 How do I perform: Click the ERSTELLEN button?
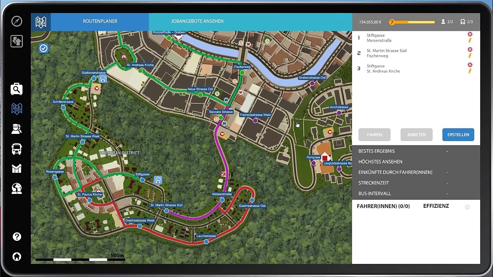tap(458, 135)
